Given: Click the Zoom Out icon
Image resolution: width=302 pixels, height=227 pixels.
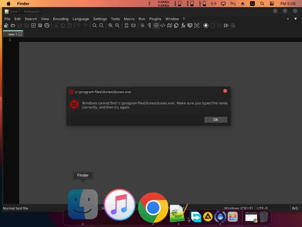Looking at the screenshot, I should tap(117, 25).
